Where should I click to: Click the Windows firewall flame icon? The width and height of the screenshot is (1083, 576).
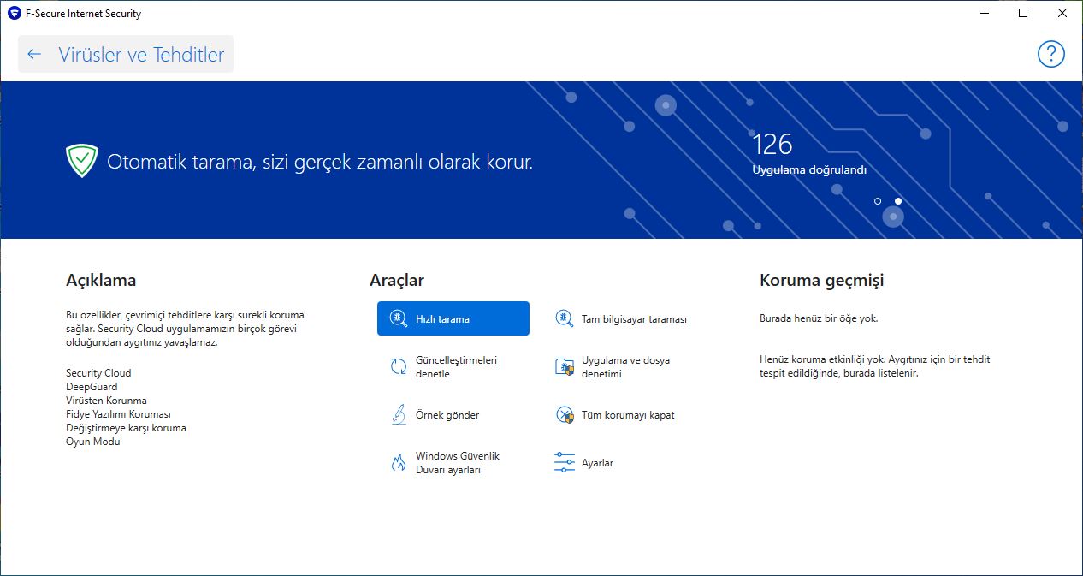point(398,462)
